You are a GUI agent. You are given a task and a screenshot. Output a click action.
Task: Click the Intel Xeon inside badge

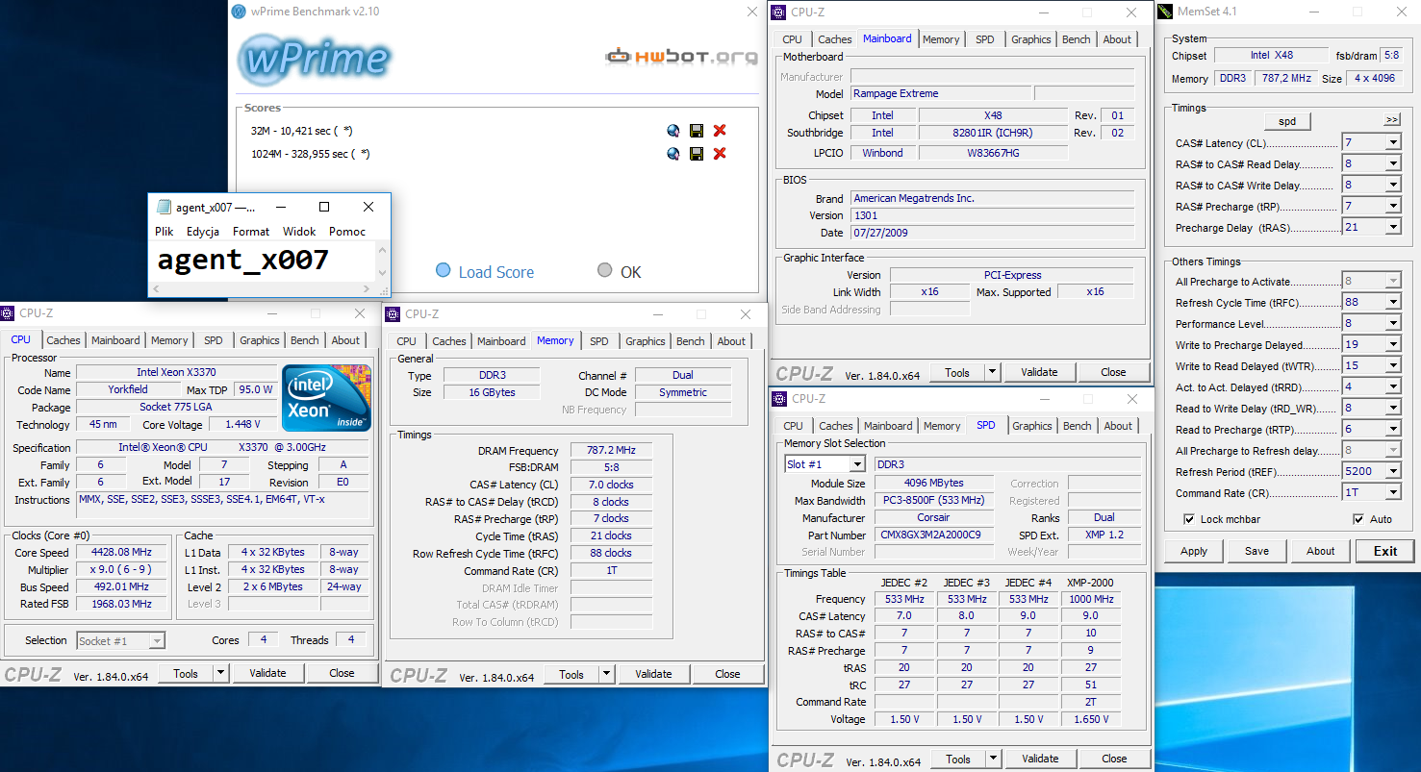(x=326, y=398)
